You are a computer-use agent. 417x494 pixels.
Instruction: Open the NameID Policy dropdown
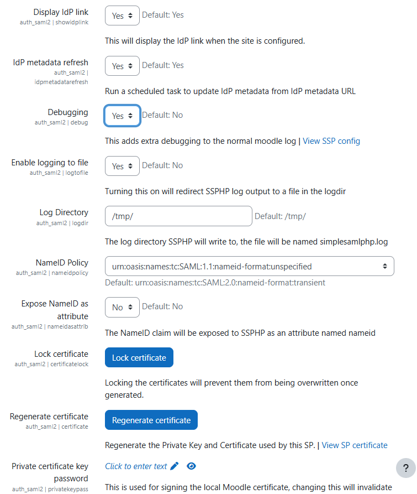click(249, 266)
